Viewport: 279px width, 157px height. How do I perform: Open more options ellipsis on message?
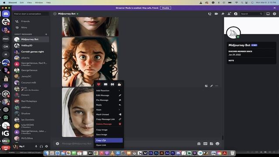pyautogui.click(x=217, y=86)
